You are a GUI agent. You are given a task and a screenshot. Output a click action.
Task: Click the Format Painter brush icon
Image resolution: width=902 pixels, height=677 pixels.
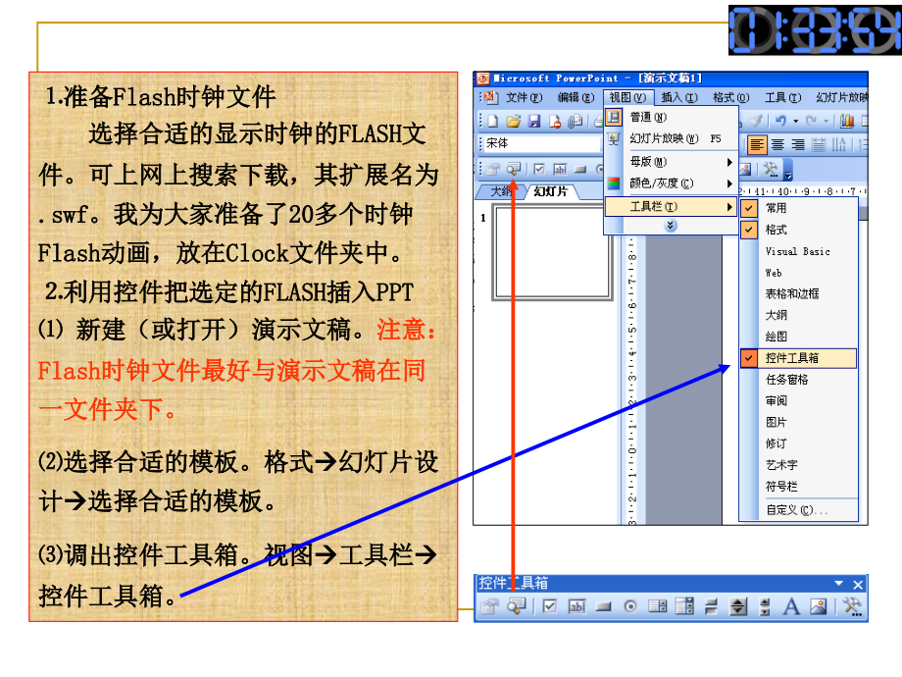click(x=756, y=121)
